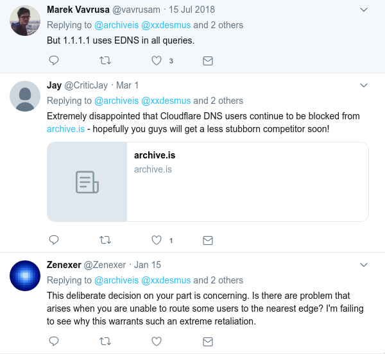Screen dimensions: 385x354
Task: Reply to Jay's tweet about Cloudflare DNS
Action: tap(54, 240)
